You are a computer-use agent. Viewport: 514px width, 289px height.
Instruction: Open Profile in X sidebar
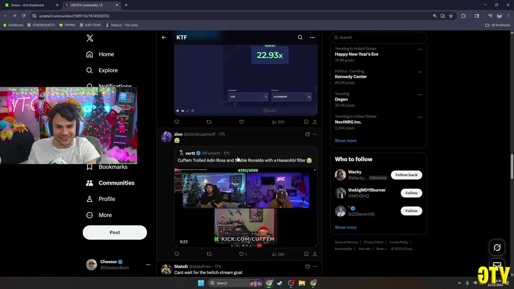101,199
